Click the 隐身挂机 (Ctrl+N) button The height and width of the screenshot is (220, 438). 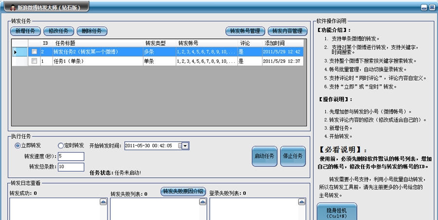point(337,212)
